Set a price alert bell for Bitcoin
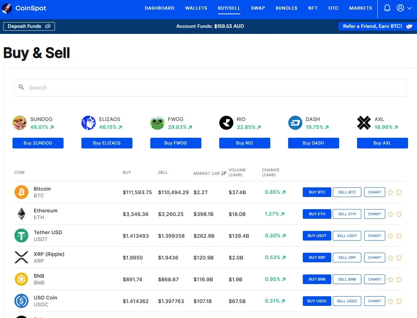The height and width of the screenshot is (318, 417). 399,192
